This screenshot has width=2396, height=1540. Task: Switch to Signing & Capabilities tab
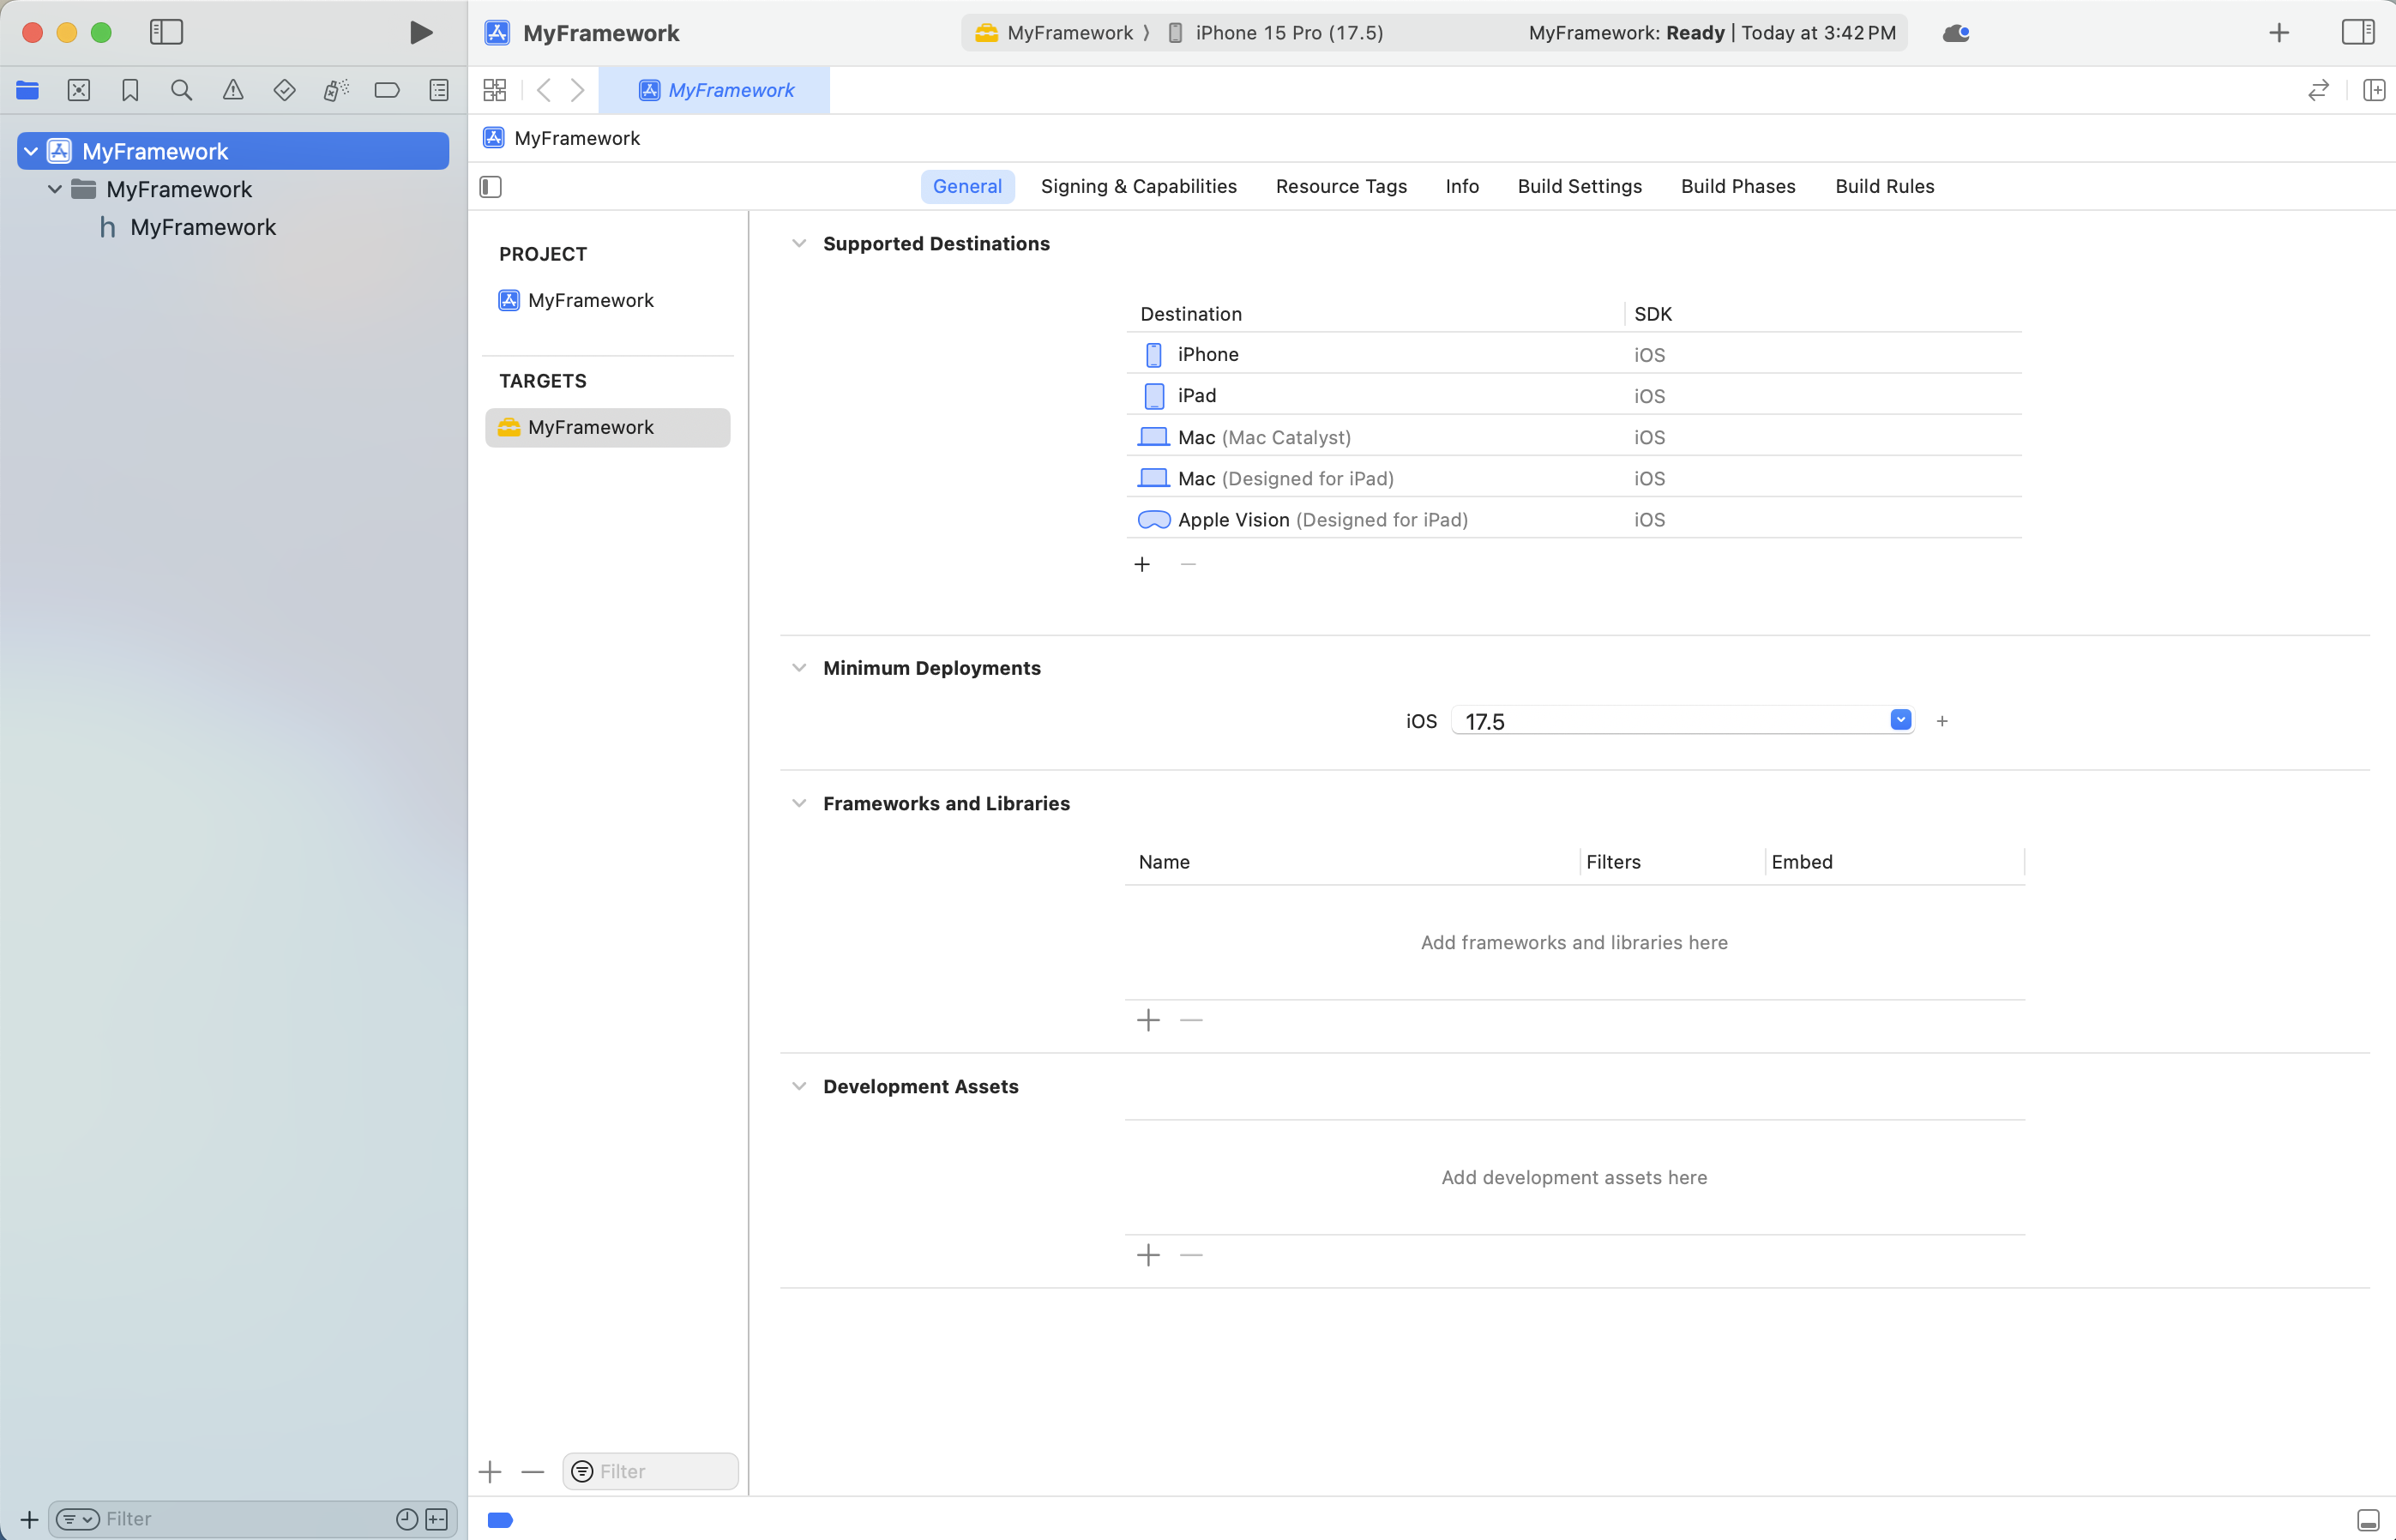[1138, 187]
